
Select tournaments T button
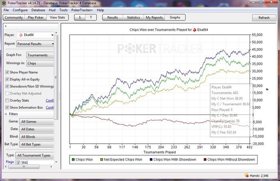coord(91,17)
